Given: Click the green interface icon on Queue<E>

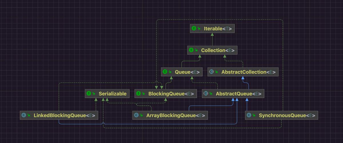Looking at the screenshot, I should (165, 72).
